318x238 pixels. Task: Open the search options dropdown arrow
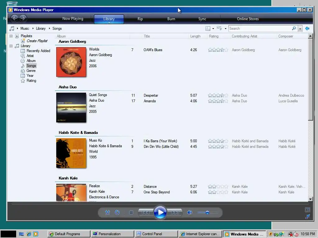click(x=300, y=29)
